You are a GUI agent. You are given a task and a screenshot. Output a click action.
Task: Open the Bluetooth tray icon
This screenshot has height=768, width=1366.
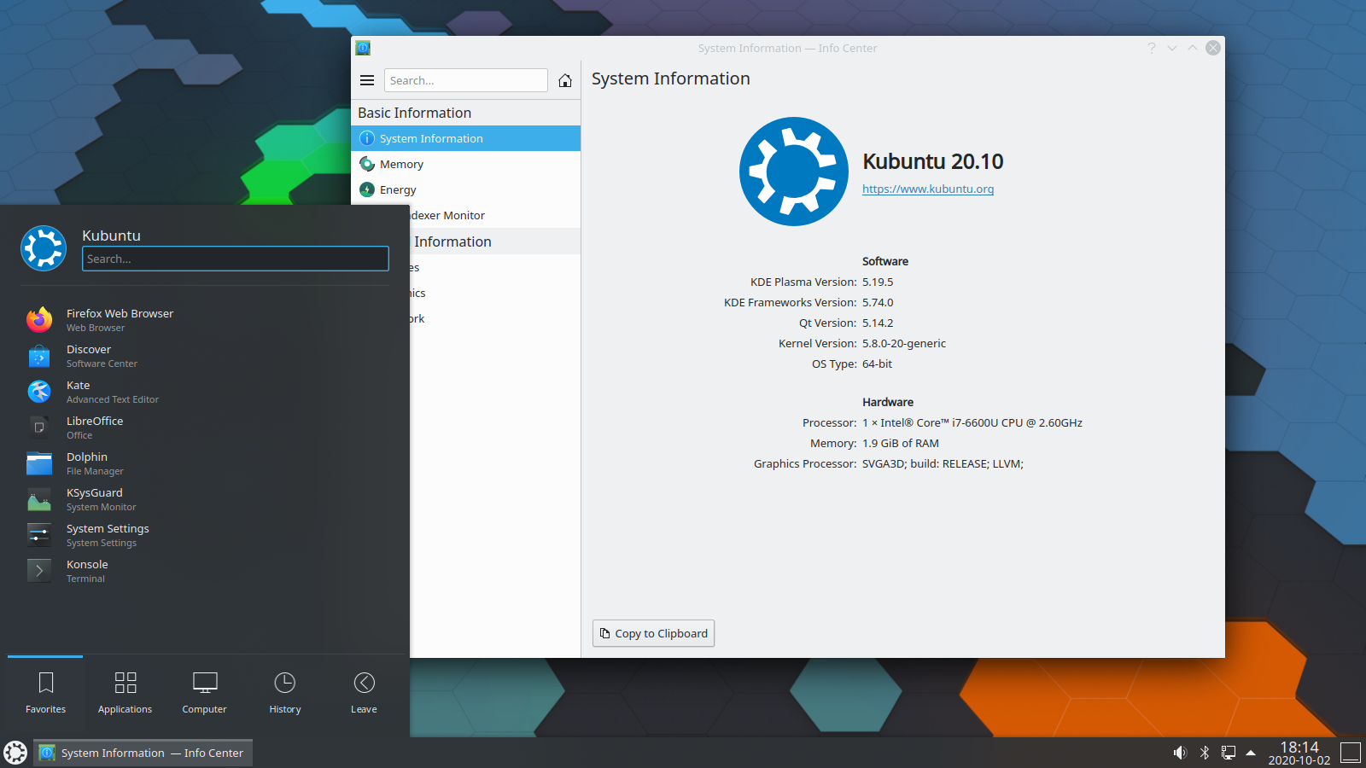(1205, 753)
